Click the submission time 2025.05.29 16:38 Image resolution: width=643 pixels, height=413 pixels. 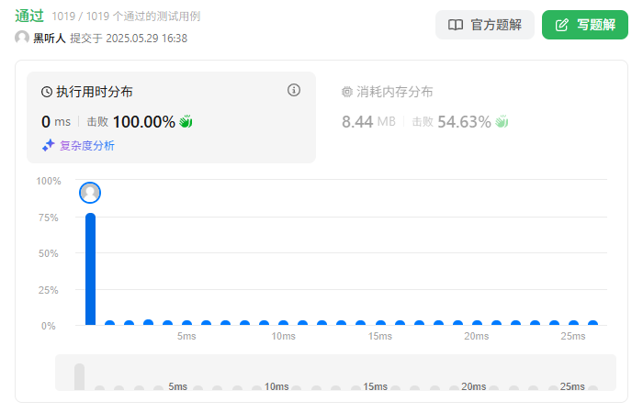click(x=146, y=39)
